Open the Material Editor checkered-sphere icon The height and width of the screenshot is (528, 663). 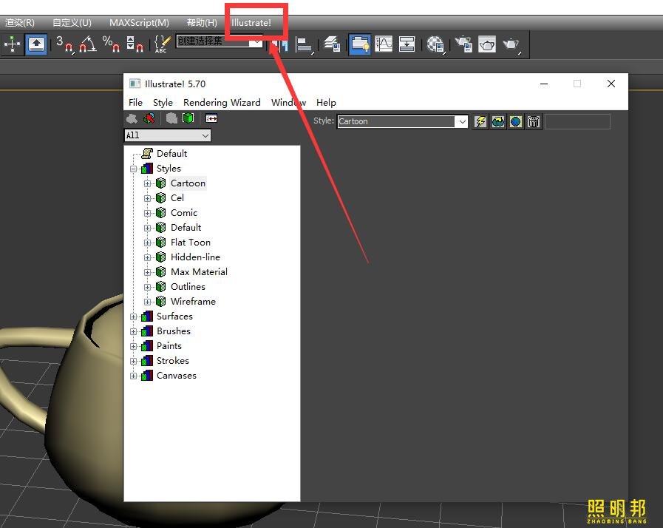coord(435,44)
